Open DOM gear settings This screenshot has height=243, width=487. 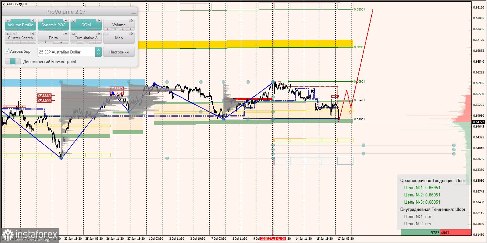tap(98, 20)
